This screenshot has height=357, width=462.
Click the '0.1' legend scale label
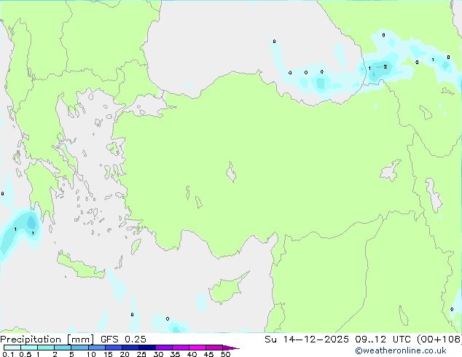coord(8,354)
